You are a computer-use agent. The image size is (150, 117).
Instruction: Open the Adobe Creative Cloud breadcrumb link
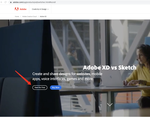click(29, 16)
